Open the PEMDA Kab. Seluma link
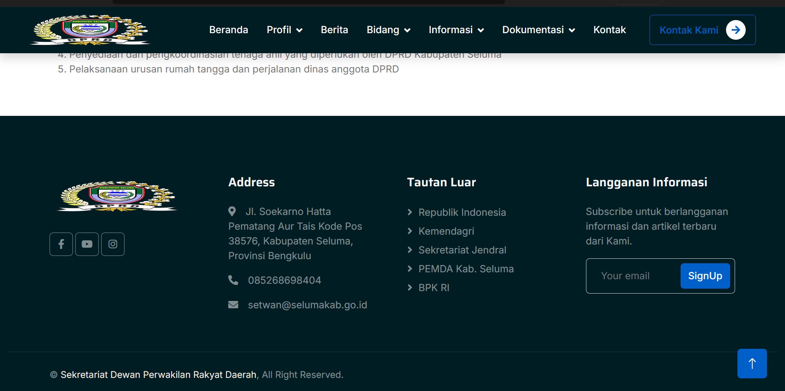The image size is (785, 391). tap(466, 269)
